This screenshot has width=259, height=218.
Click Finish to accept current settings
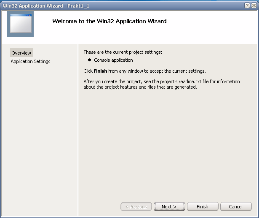point(203,207)
